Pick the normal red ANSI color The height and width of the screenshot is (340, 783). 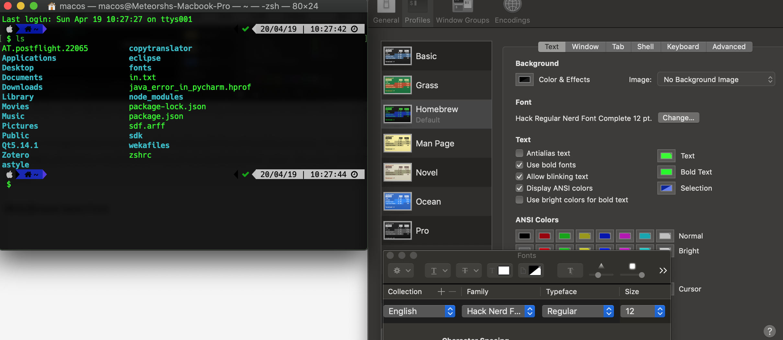544,236
